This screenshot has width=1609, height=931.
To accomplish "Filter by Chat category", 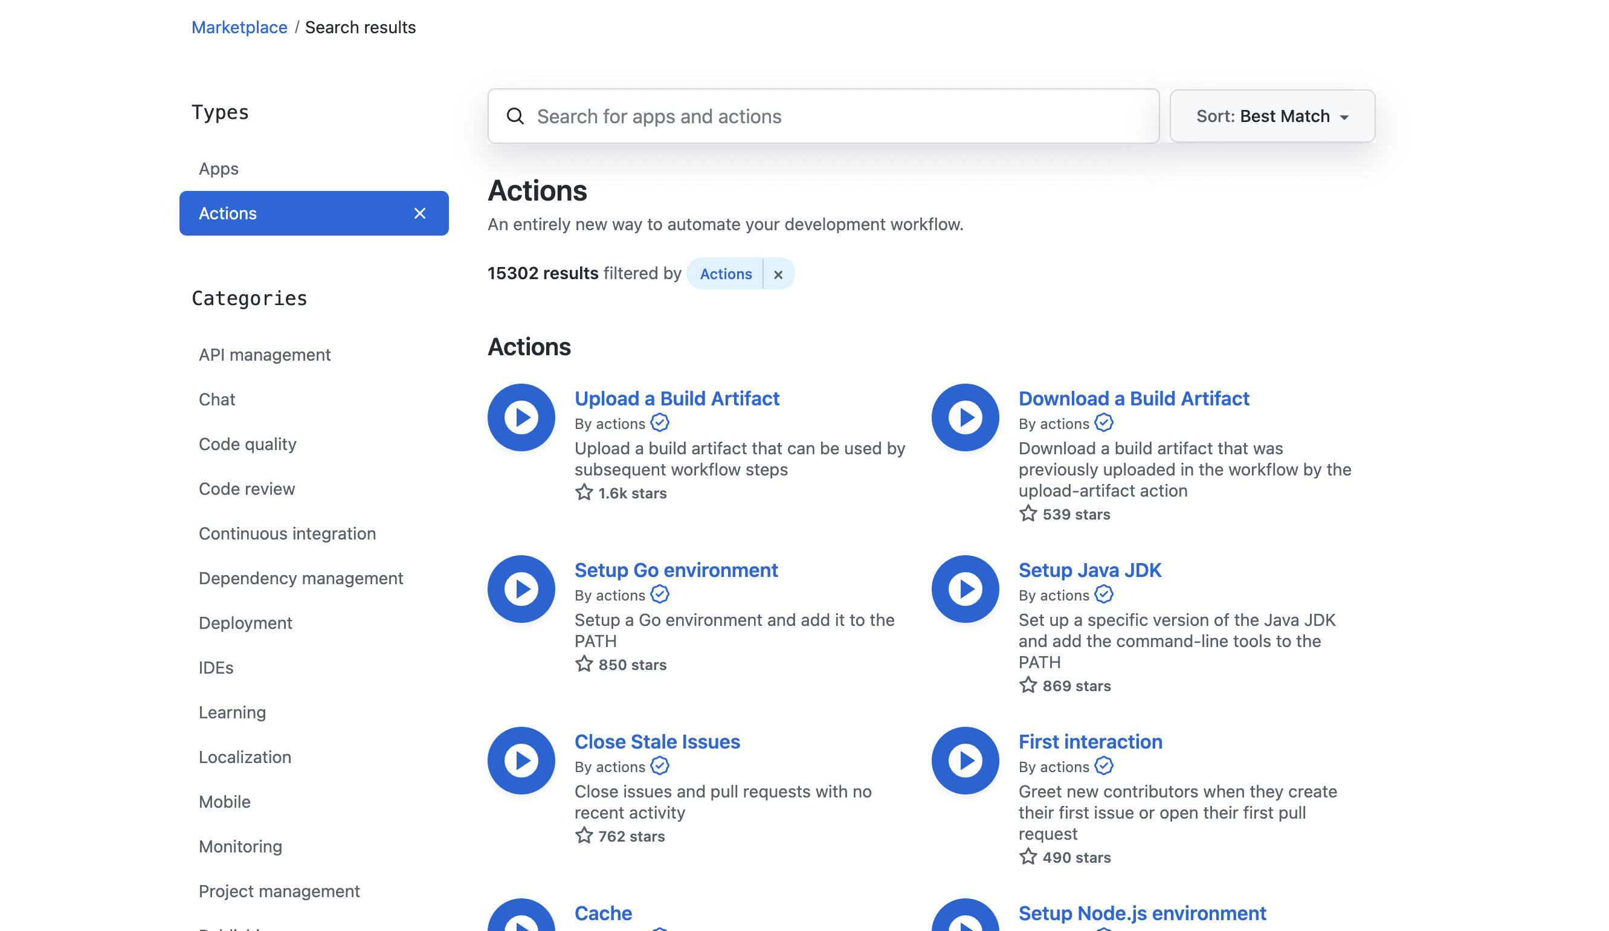I will tap(216, 400).
